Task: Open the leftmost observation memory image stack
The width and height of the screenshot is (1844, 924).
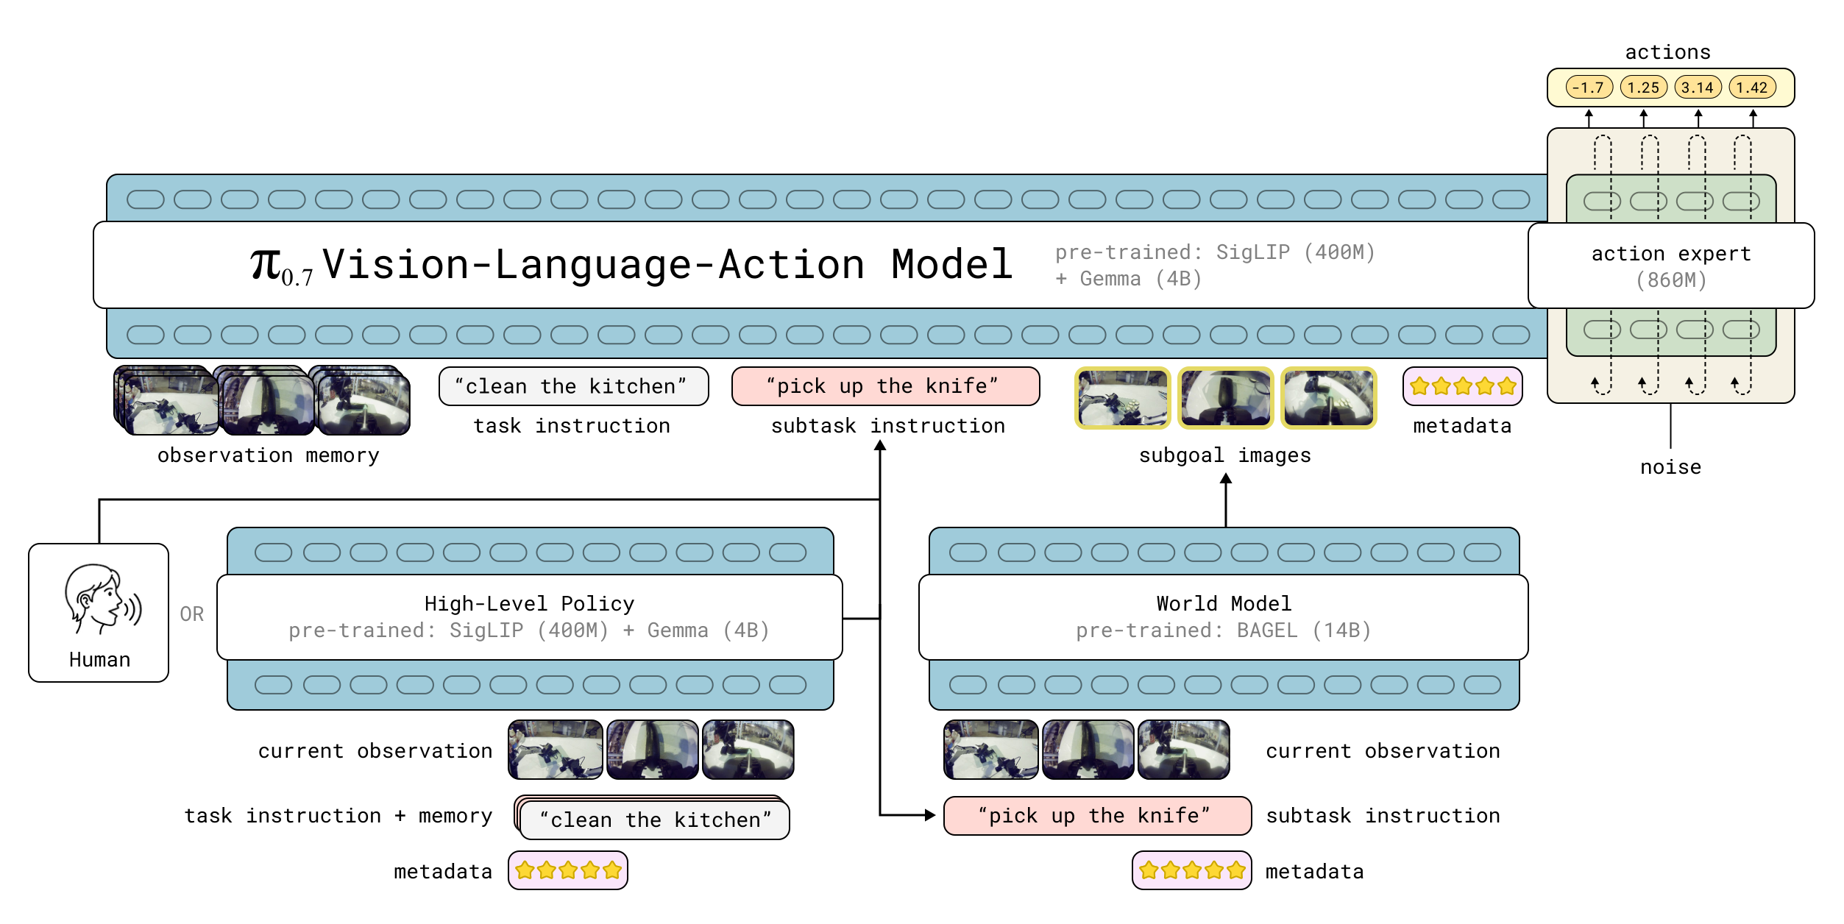Action: tap(166, 400)
